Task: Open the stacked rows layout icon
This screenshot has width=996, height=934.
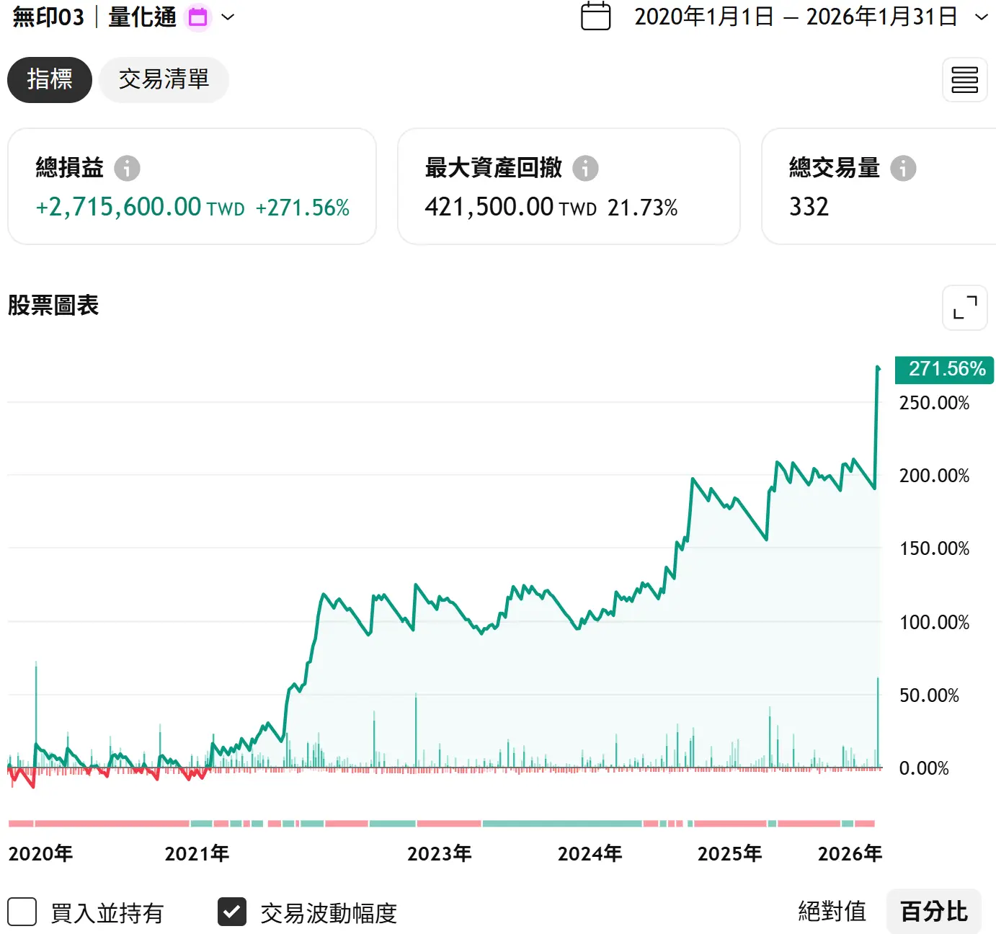Action: click(964, 80)
